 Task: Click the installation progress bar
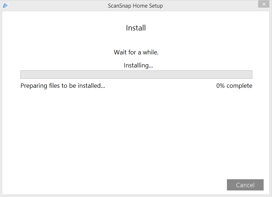pos(136,74)
